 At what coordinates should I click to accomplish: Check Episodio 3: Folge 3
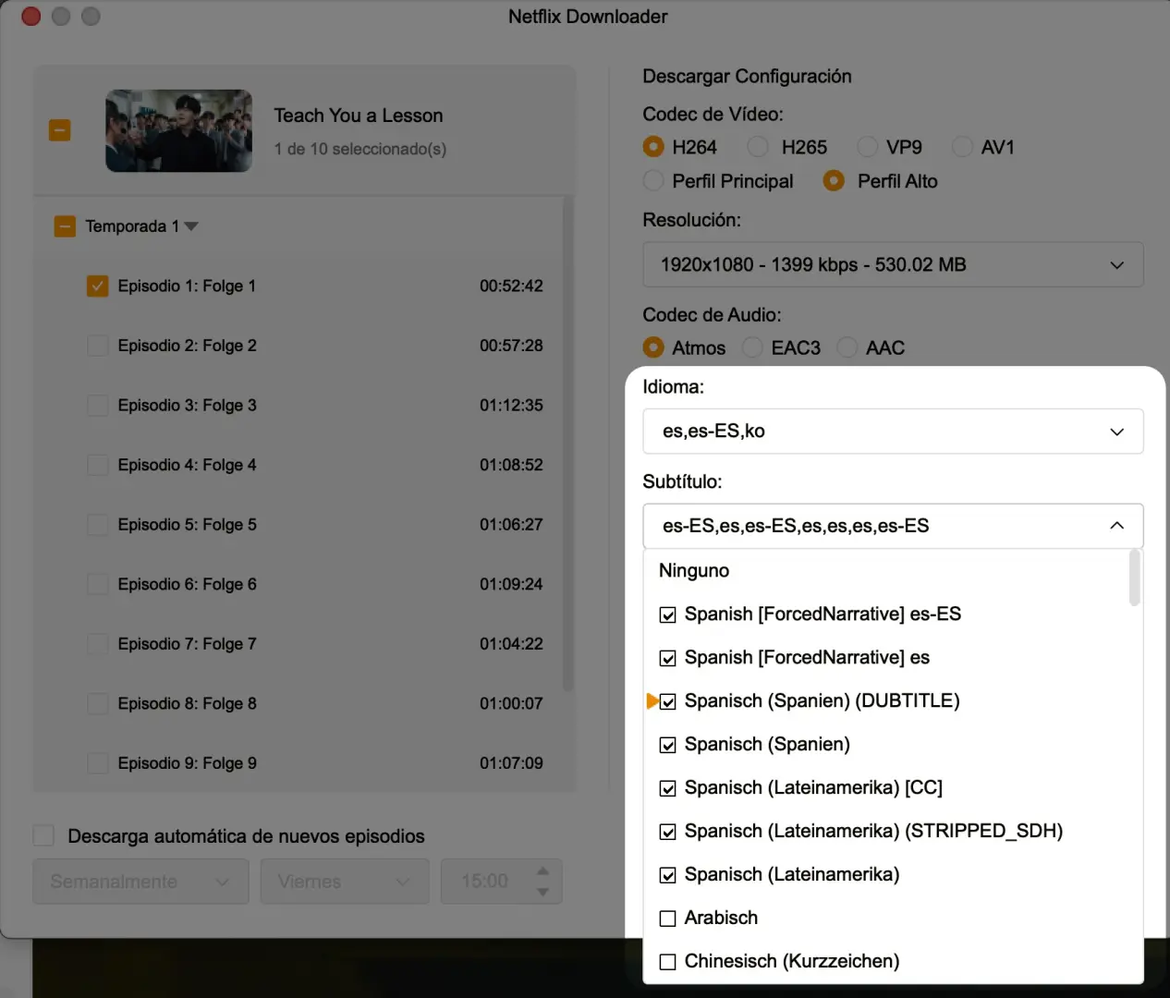[x=98, y=406]
